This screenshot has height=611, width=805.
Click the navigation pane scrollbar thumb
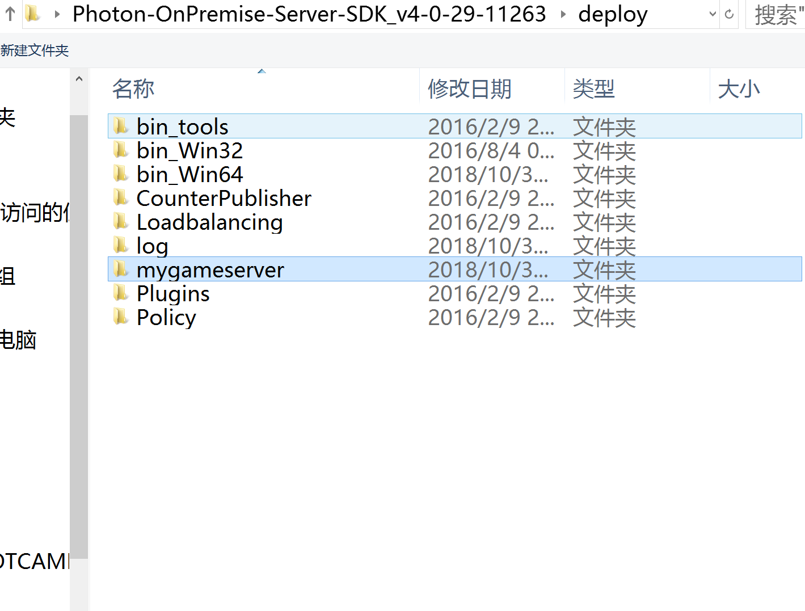point(79,337)
